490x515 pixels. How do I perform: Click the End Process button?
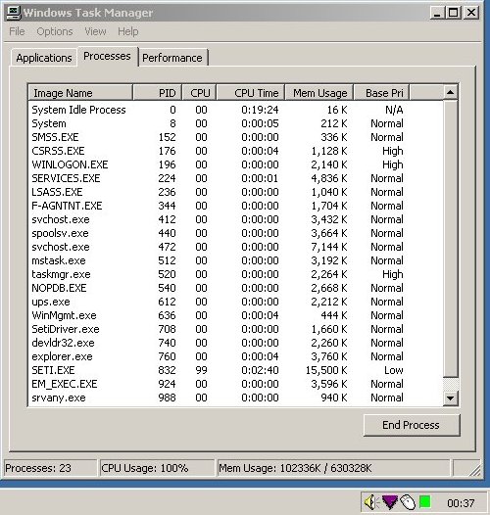[411, 425]
